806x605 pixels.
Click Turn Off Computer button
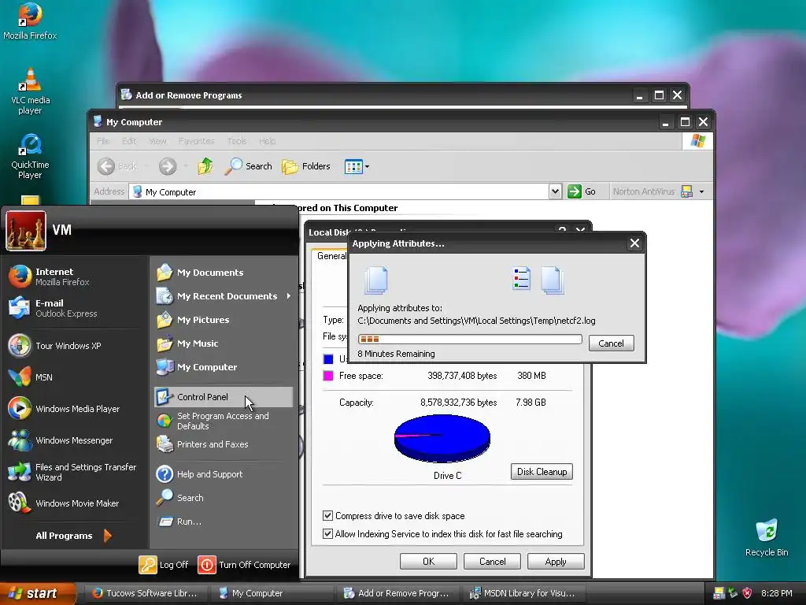pyautogui.click(x=244, y=565)
